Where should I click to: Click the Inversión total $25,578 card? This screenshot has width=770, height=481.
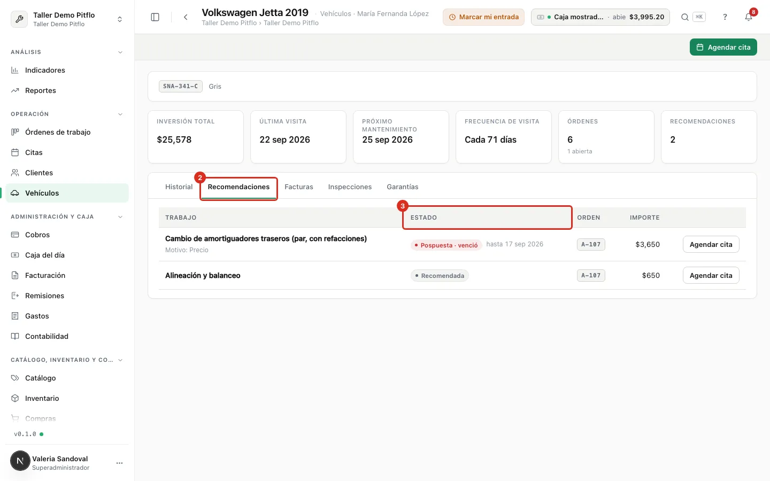(x=196, y=137)
